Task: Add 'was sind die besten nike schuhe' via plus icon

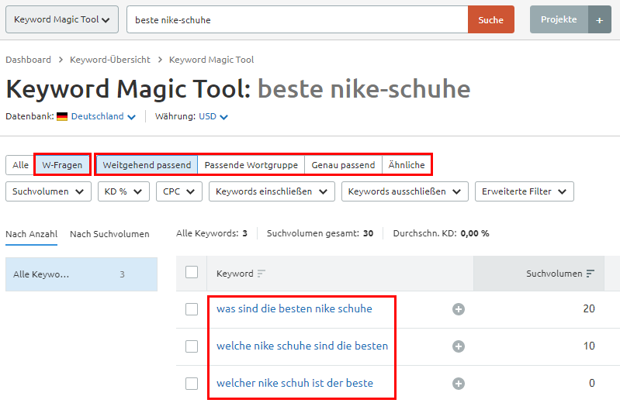Action: (459, 309)
